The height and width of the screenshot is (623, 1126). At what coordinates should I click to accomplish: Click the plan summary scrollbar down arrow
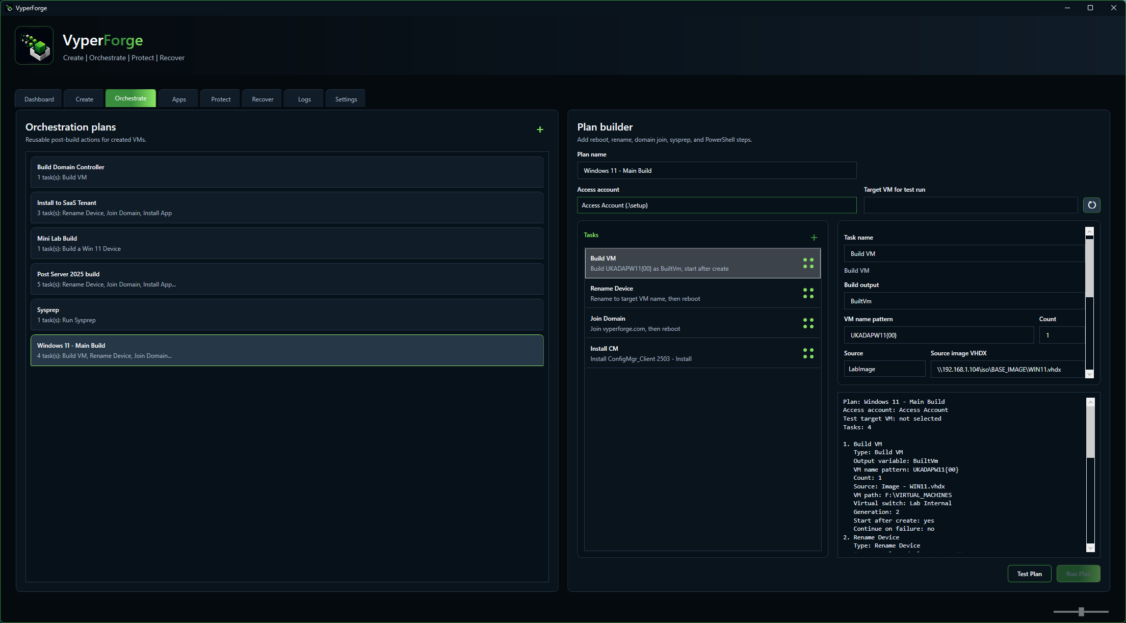1090,548
